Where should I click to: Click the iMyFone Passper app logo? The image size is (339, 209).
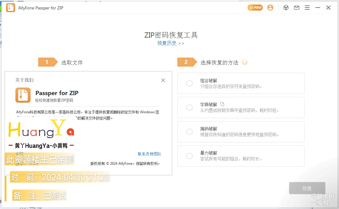pos(10,8)
